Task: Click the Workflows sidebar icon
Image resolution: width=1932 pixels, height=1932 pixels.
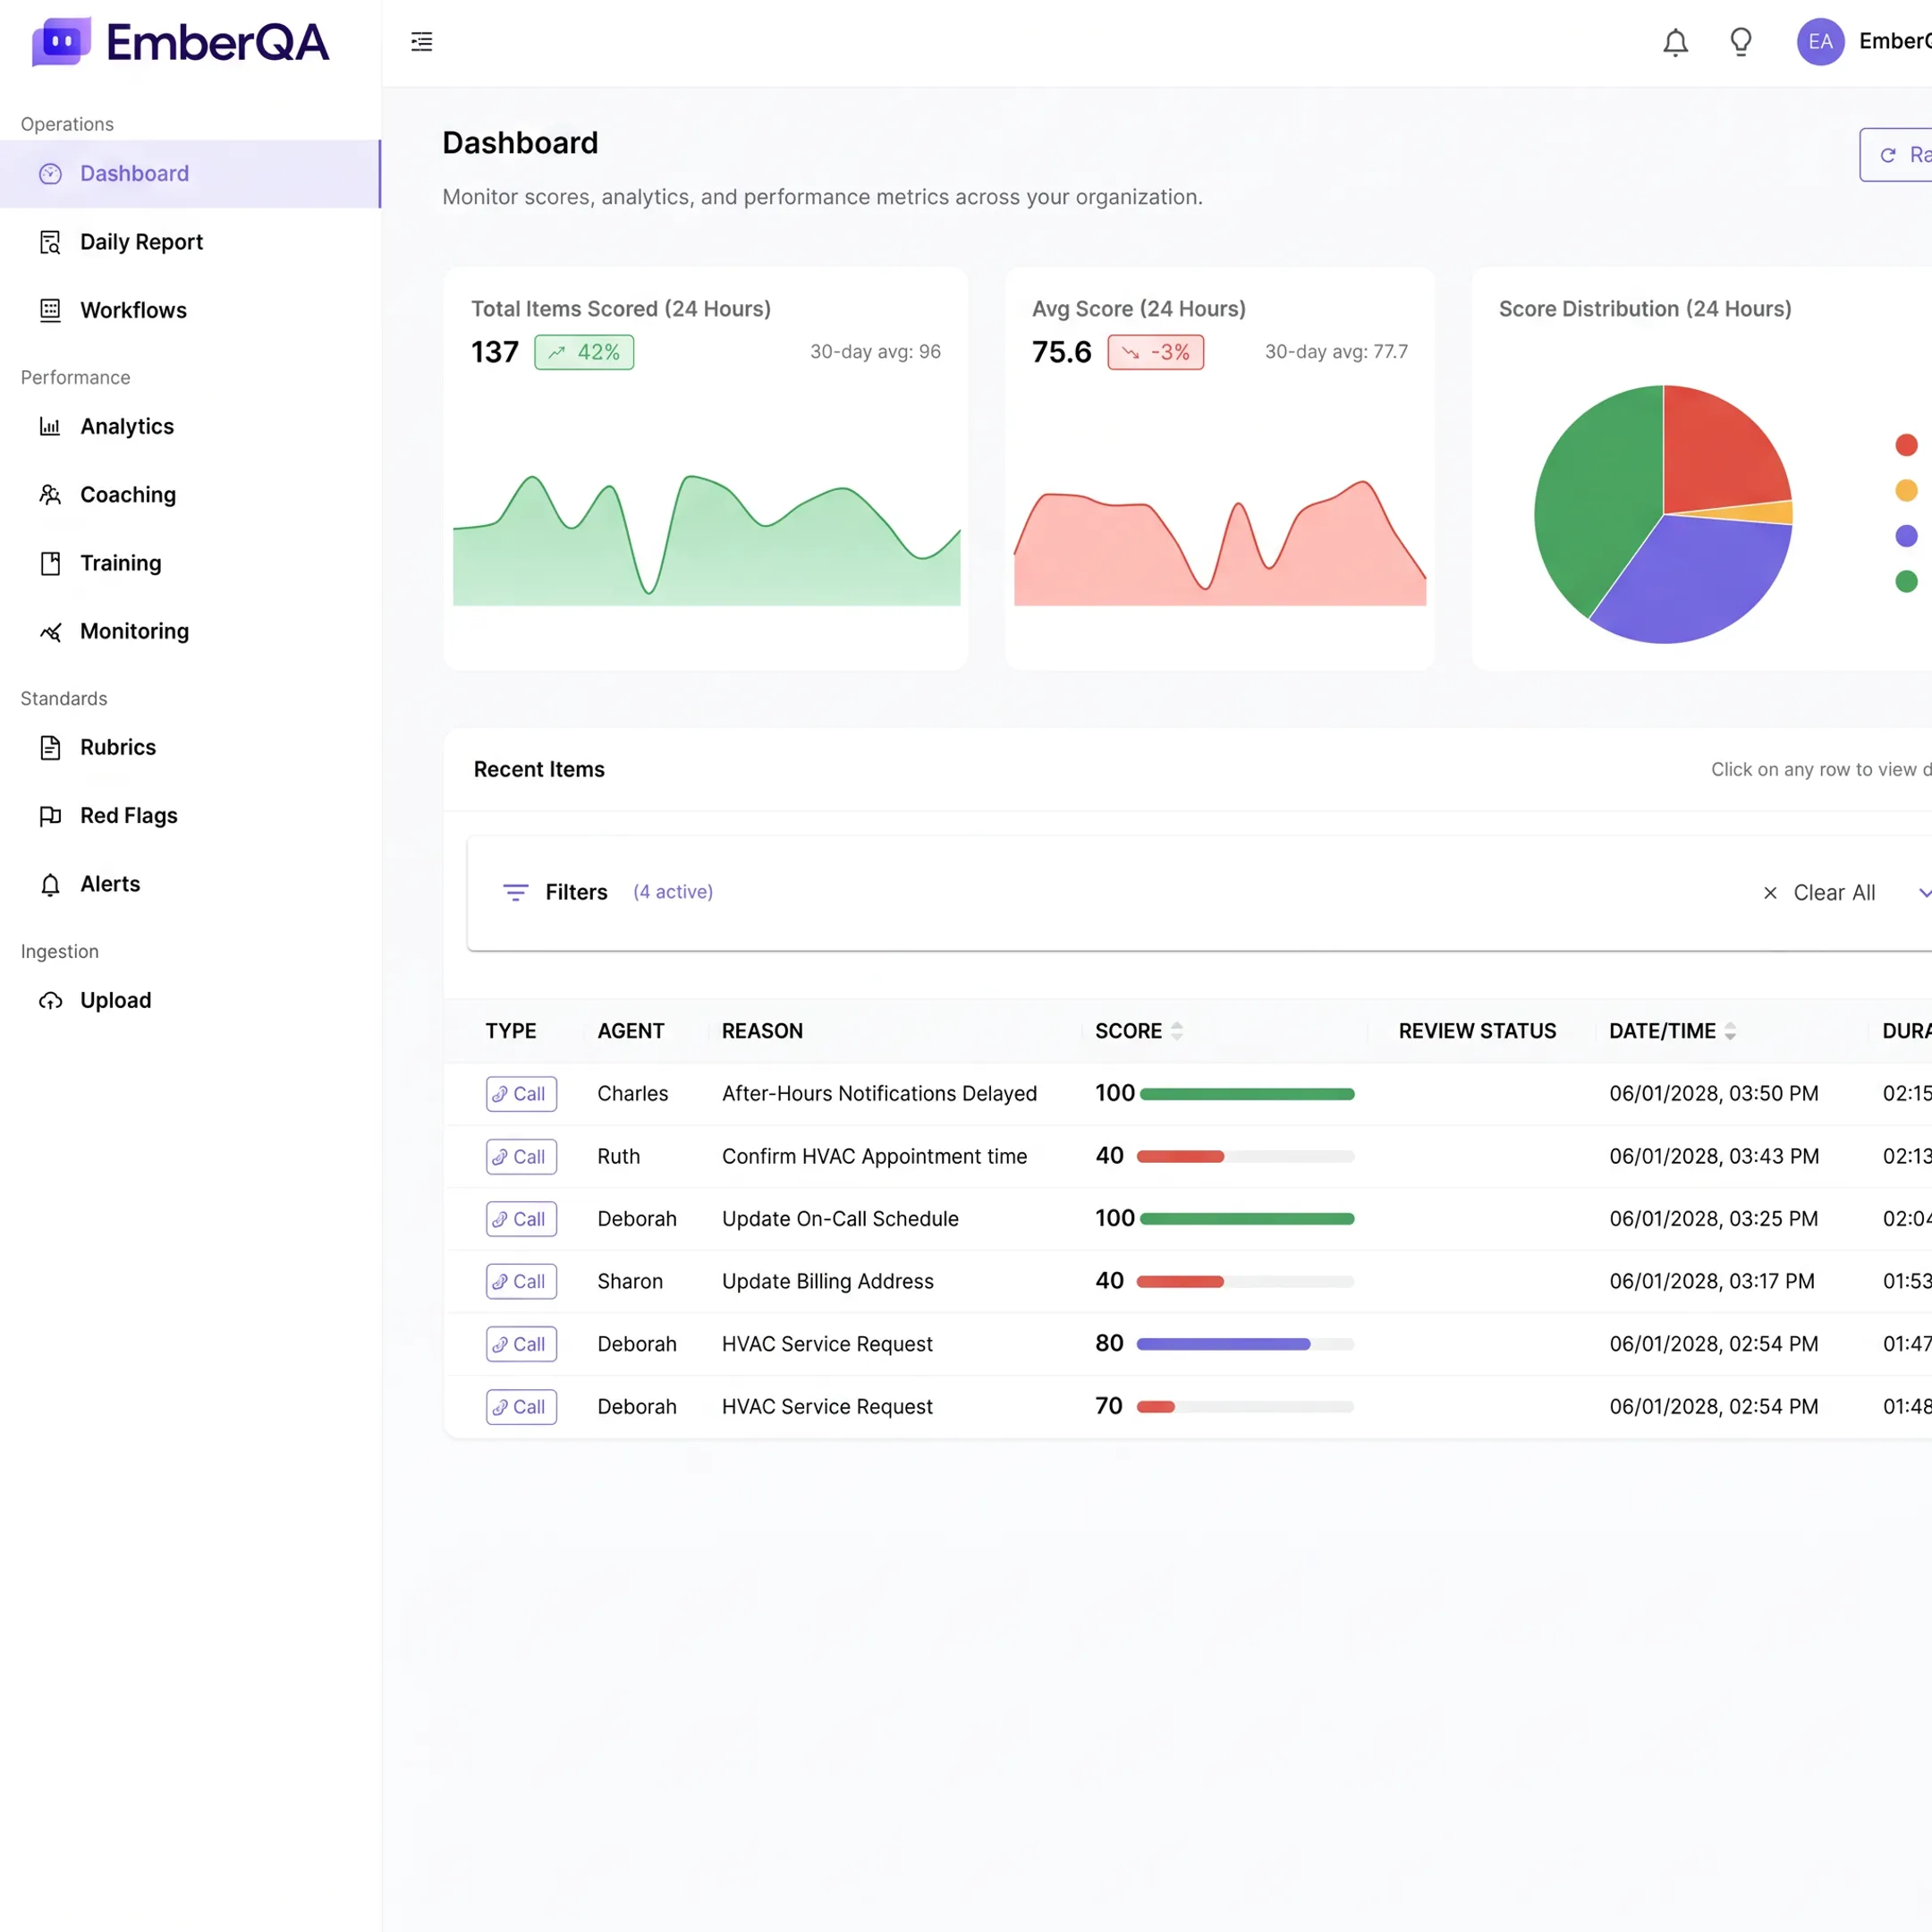Action: [x=50, y=310]
